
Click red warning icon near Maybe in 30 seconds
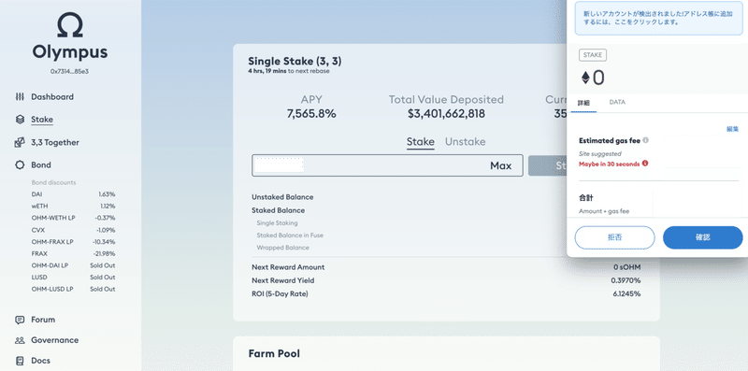pyautogui.click(x=645, y=164)
